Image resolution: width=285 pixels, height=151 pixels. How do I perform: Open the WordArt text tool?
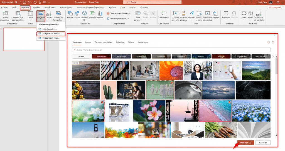[191, 16]
